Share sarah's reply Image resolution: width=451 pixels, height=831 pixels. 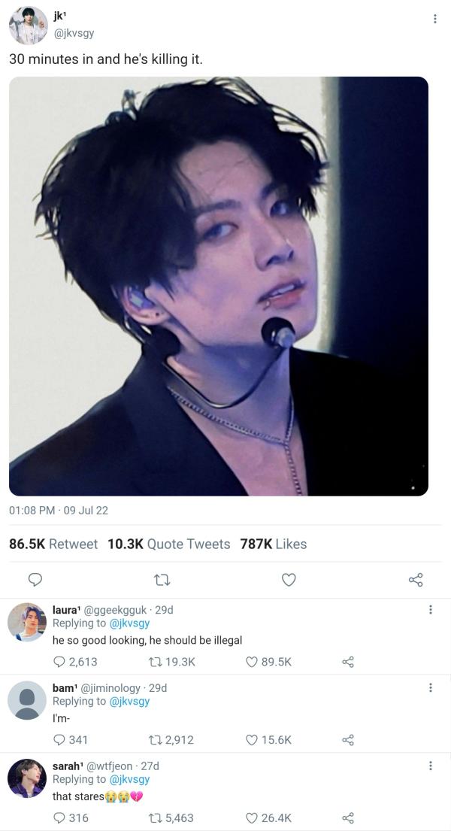click(347, 818)
